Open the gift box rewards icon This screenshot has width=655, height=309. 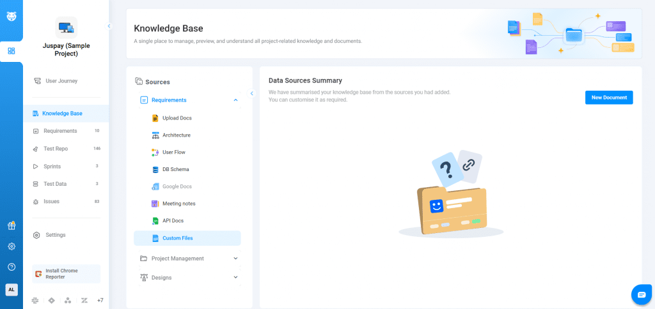click(12, 225)
